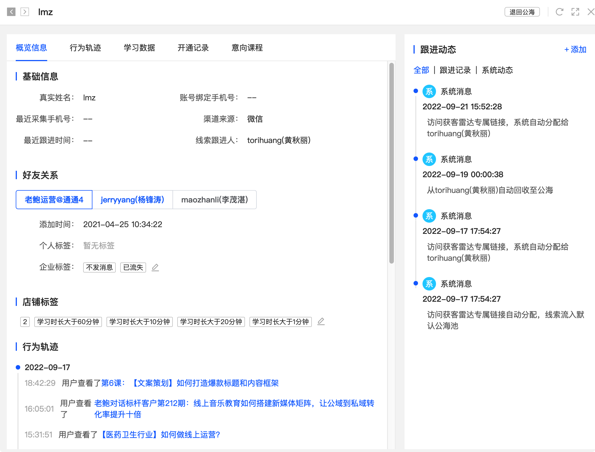
Task: Click timeline dot for 2022-09-19 system message
Action: [x=416, y=159]
